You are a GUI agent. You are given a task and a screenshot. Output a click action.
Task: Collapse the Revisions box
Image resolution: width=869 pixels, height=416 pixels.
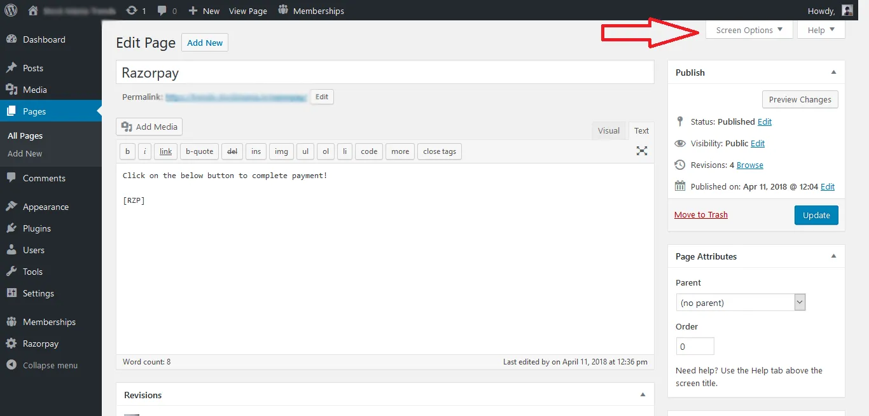coord(642,395)
